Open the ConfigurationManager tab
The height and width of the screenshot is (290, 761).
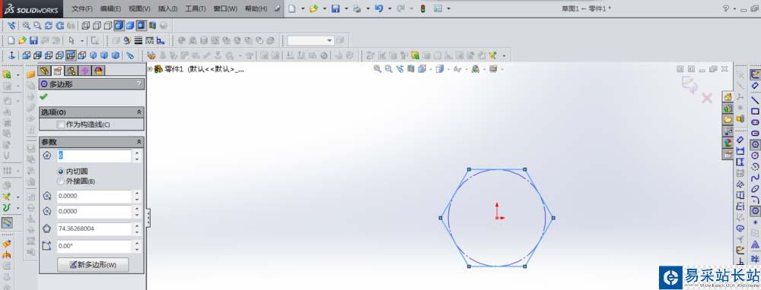coord(72,71)
